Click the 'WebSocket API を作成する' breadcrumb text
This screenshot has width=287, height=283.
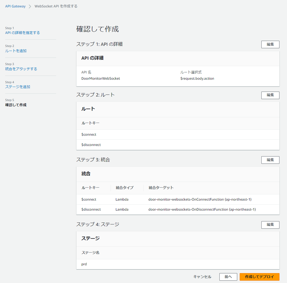pos(56,6)
